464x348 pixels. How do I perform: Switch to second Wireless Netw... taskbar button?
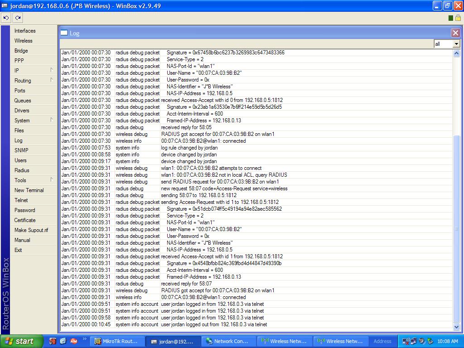coord(340,341)
